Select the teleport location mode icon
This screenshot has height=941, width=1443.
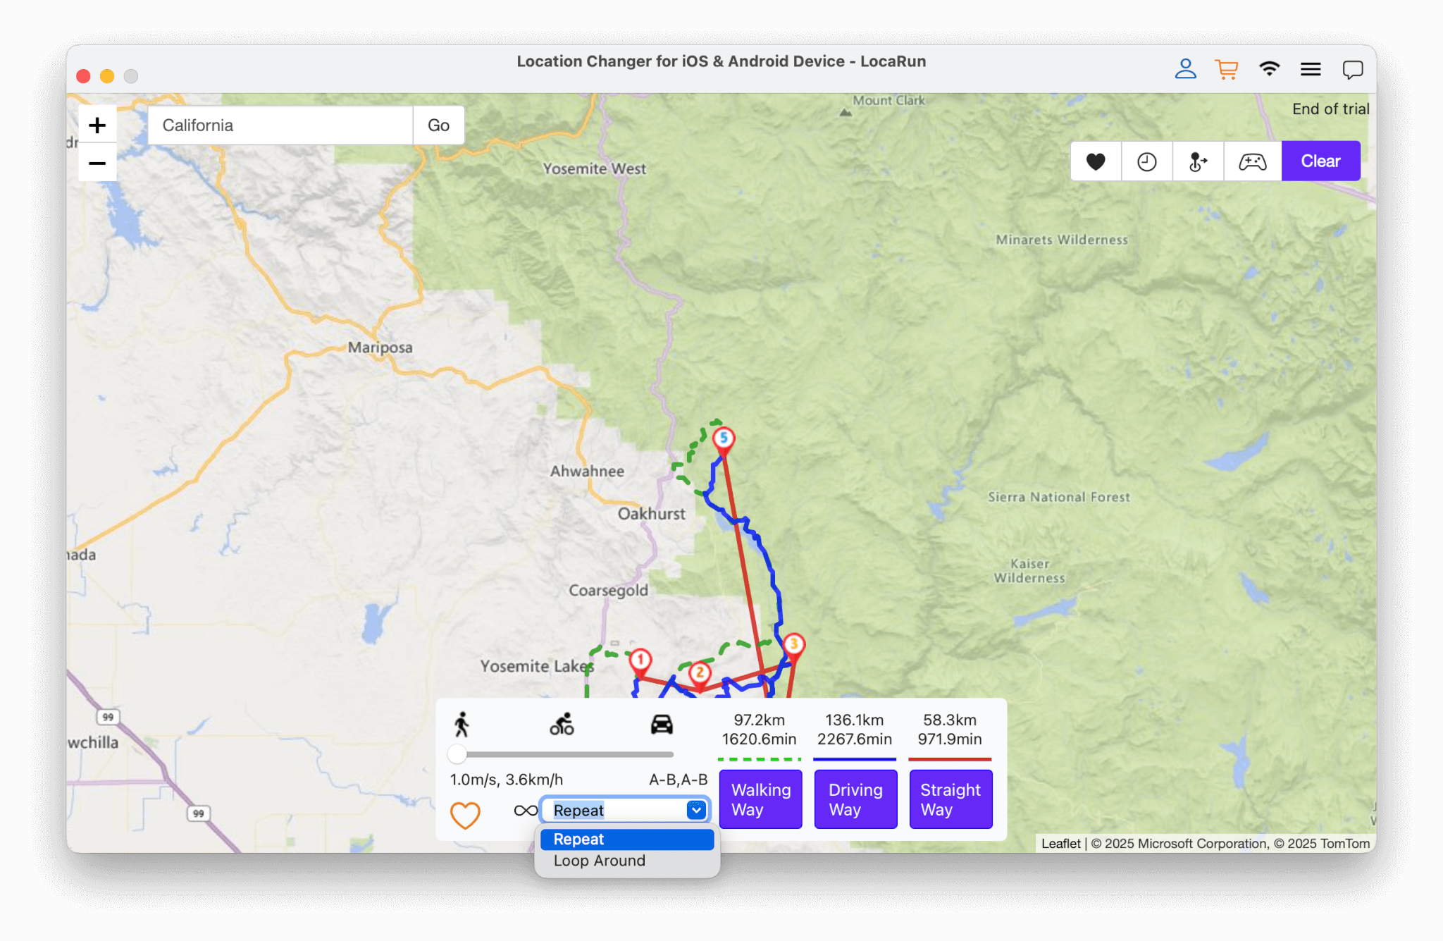pyautogui.click(x=1198, y=161)
